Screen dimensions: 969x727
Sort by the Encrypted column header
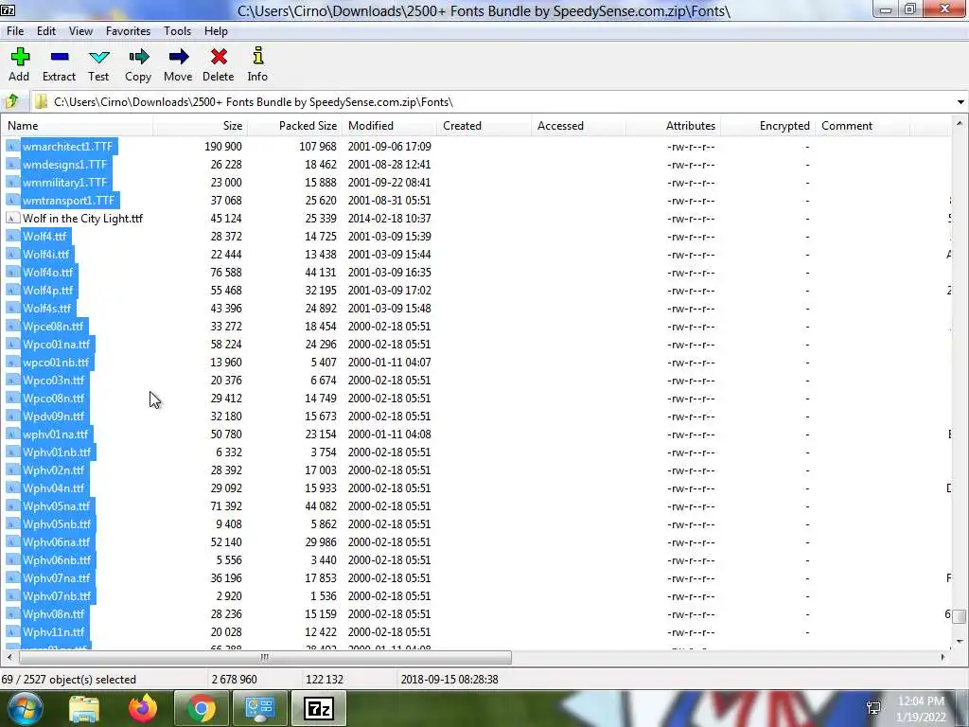[767, 126]
